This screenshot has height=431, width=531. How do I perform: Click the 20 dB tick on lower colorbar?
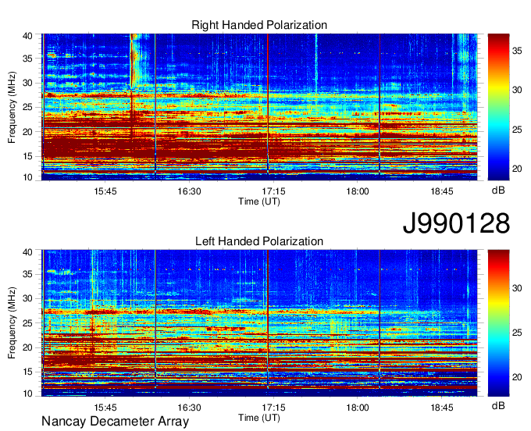(x=517, y=377)
